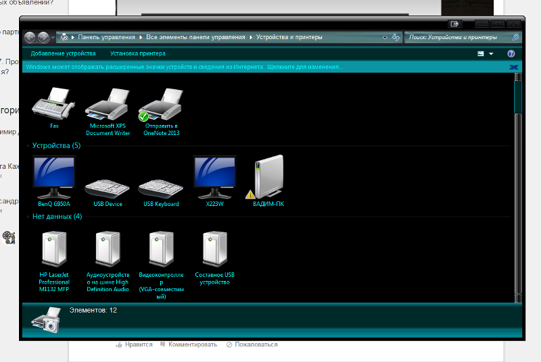
Task: Click Установка принтера in the toolbar
Action: [x=137, y=53]
